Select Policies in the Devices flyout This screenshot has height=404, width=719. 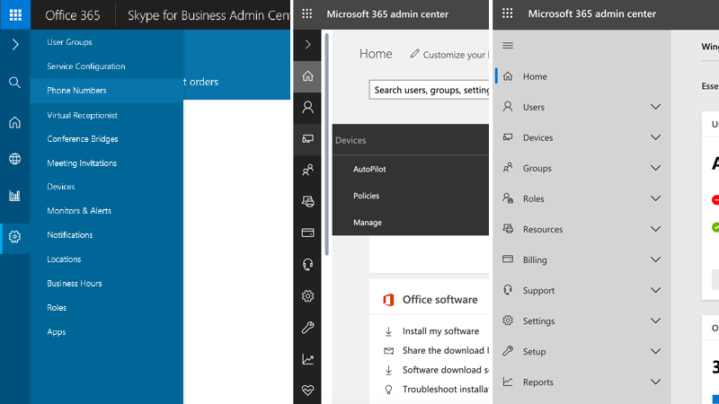pyautogui.click(x=366, y=196)
